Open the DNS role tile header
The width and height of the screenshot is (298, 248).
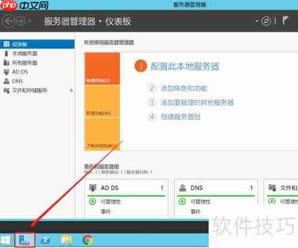[x=216, y=188]
